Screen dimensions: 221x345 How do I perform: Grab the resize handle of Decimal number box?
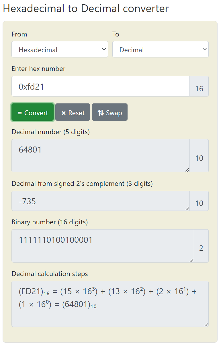(x=187, y=170)
